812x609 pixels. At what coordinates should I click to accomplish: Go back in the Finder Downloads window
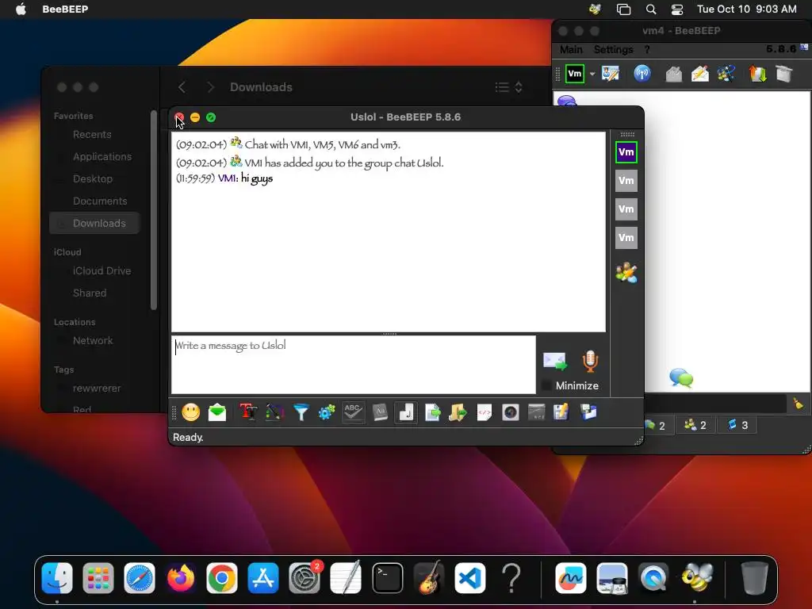pyautogui.click(x=182, y=87)
